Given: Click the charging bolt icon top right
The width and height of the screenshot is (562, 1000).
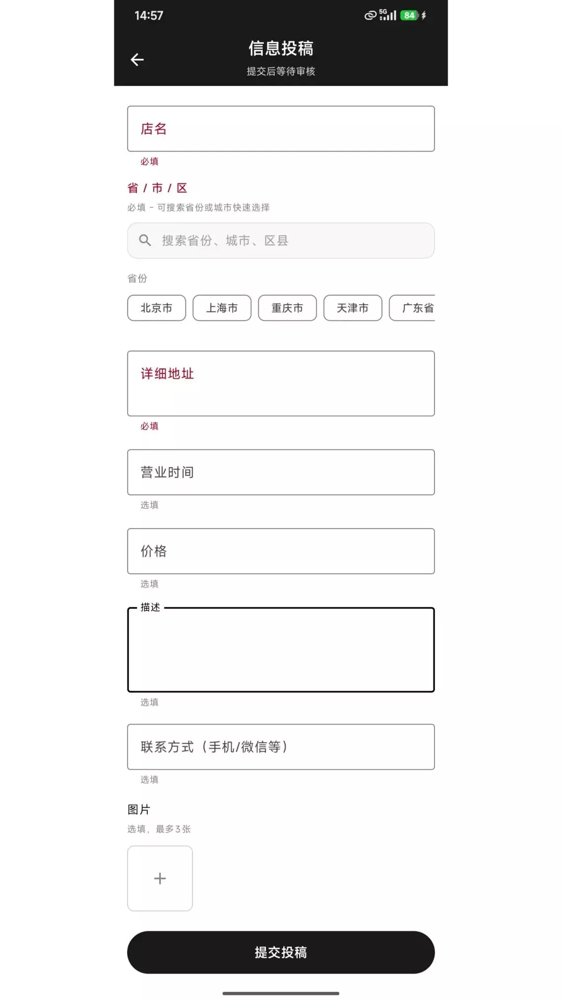Looking at the screenshot, I should point(423,16).
